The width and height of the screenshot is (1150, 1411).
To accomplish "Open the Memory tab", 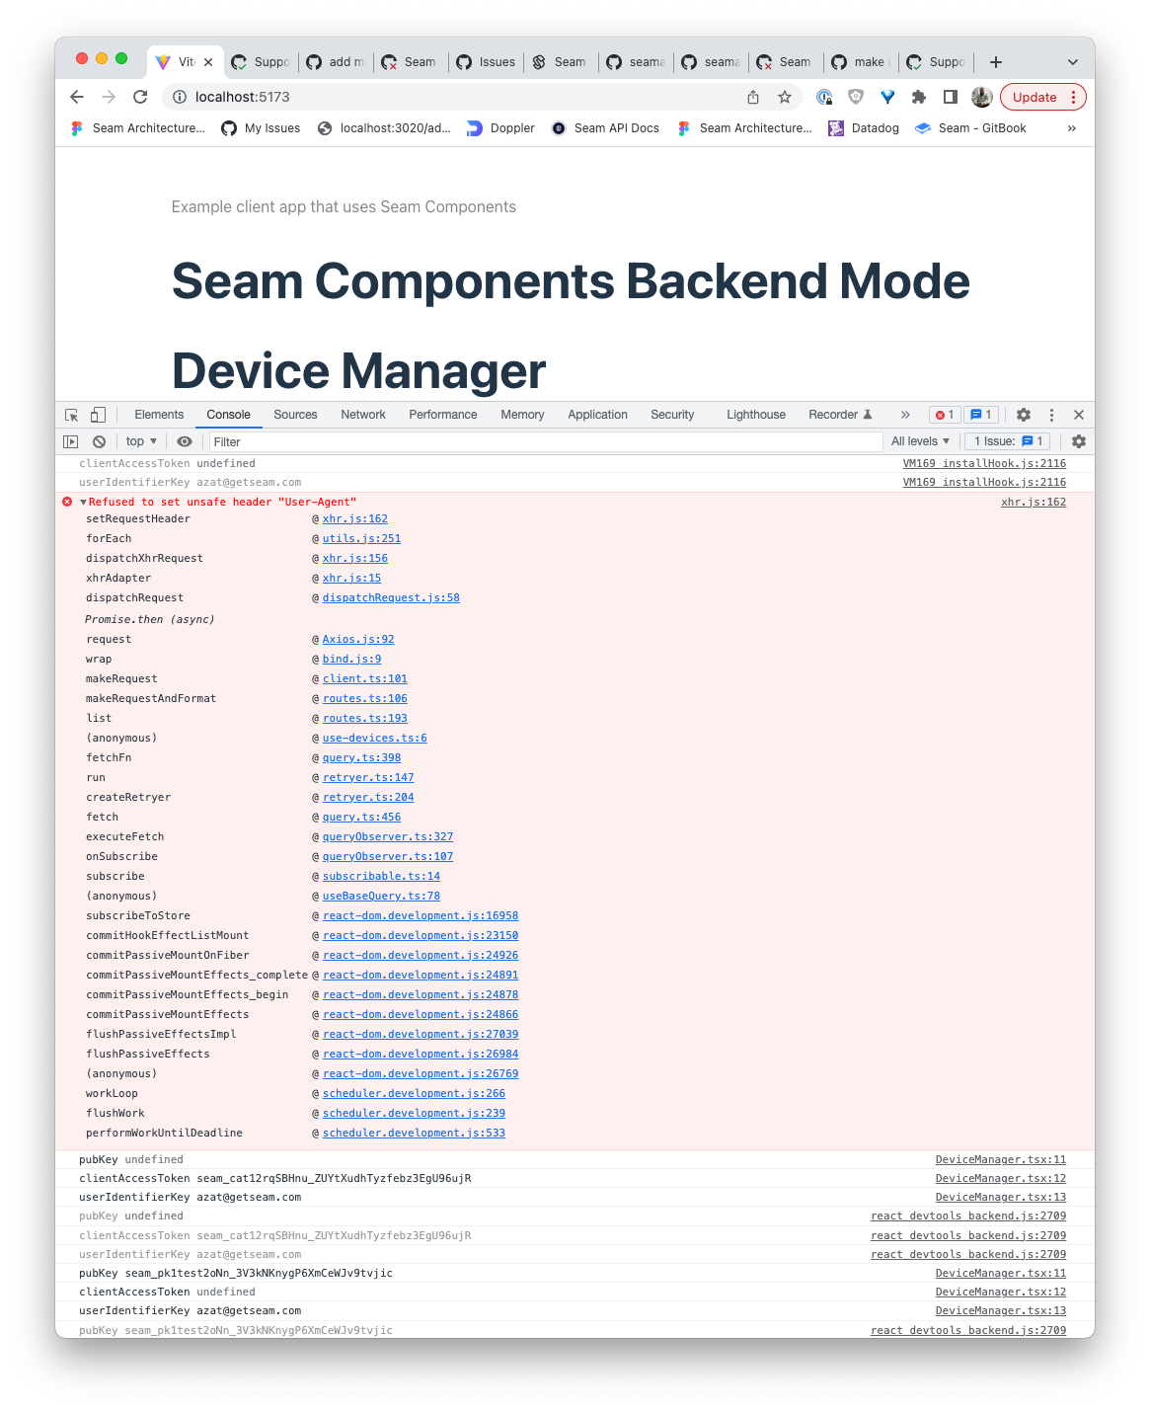I will coord(522,415).
